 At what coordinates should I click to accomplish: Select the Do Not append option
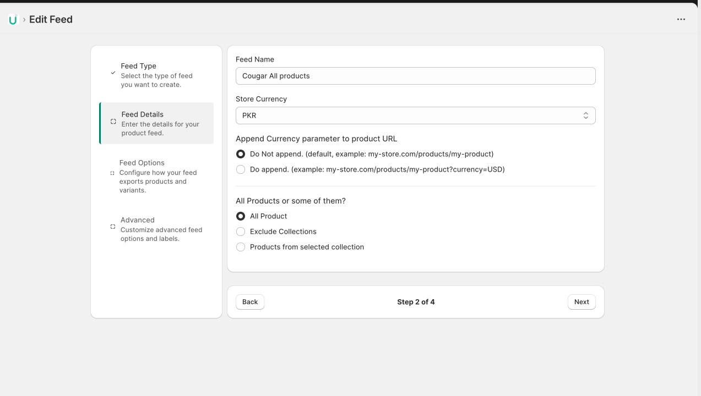click(241, 154)
